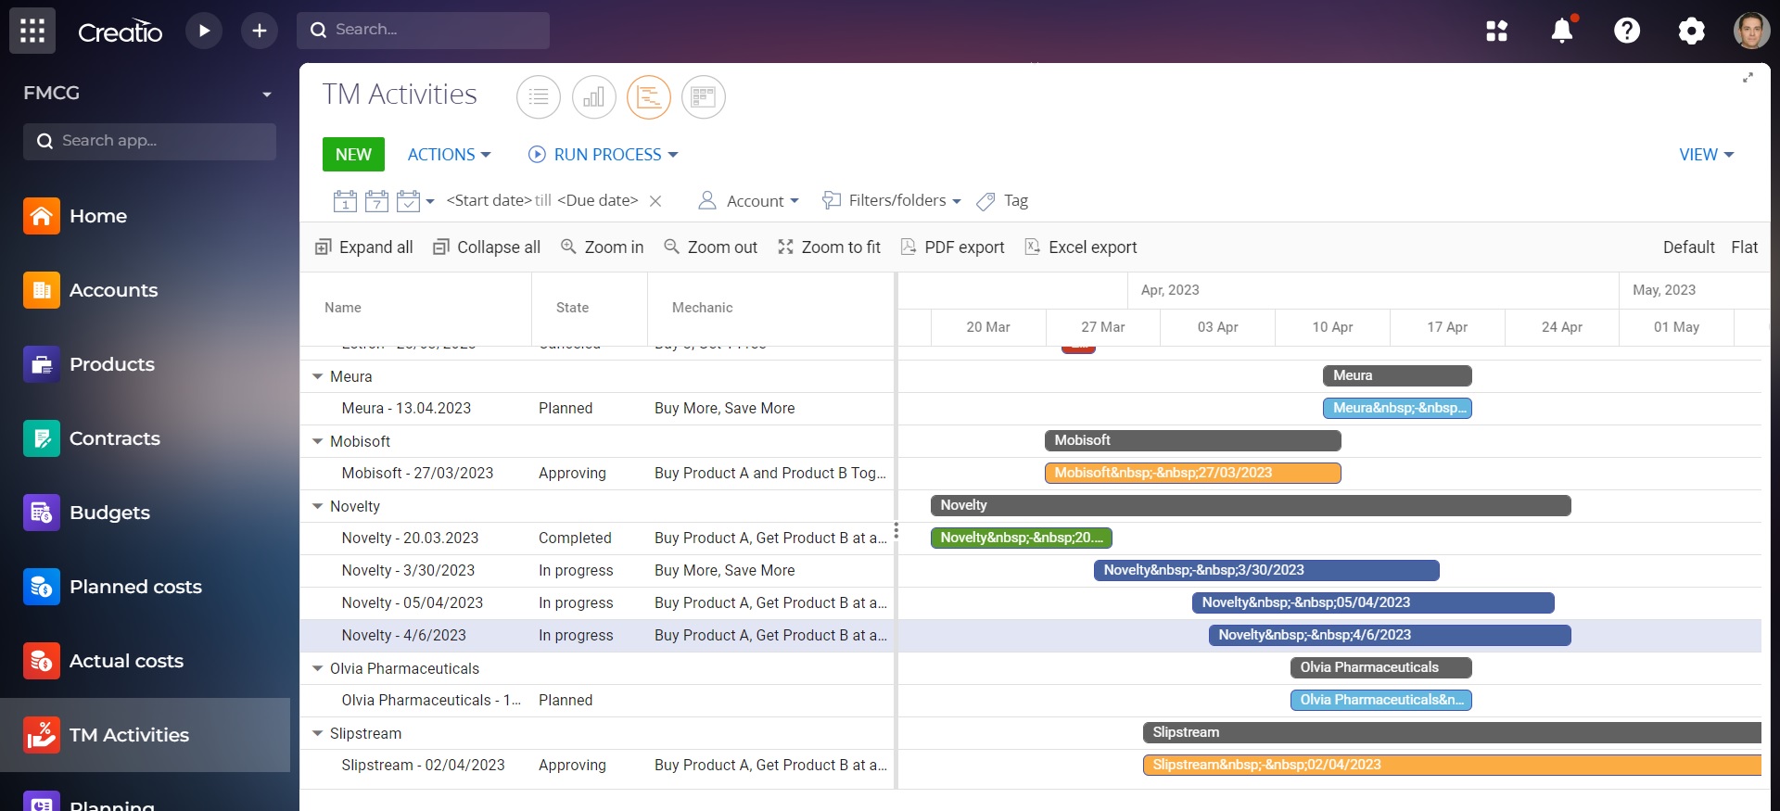
Task: Select the blue Meura task Gantt bar
Action: (x=1397, y=408)
